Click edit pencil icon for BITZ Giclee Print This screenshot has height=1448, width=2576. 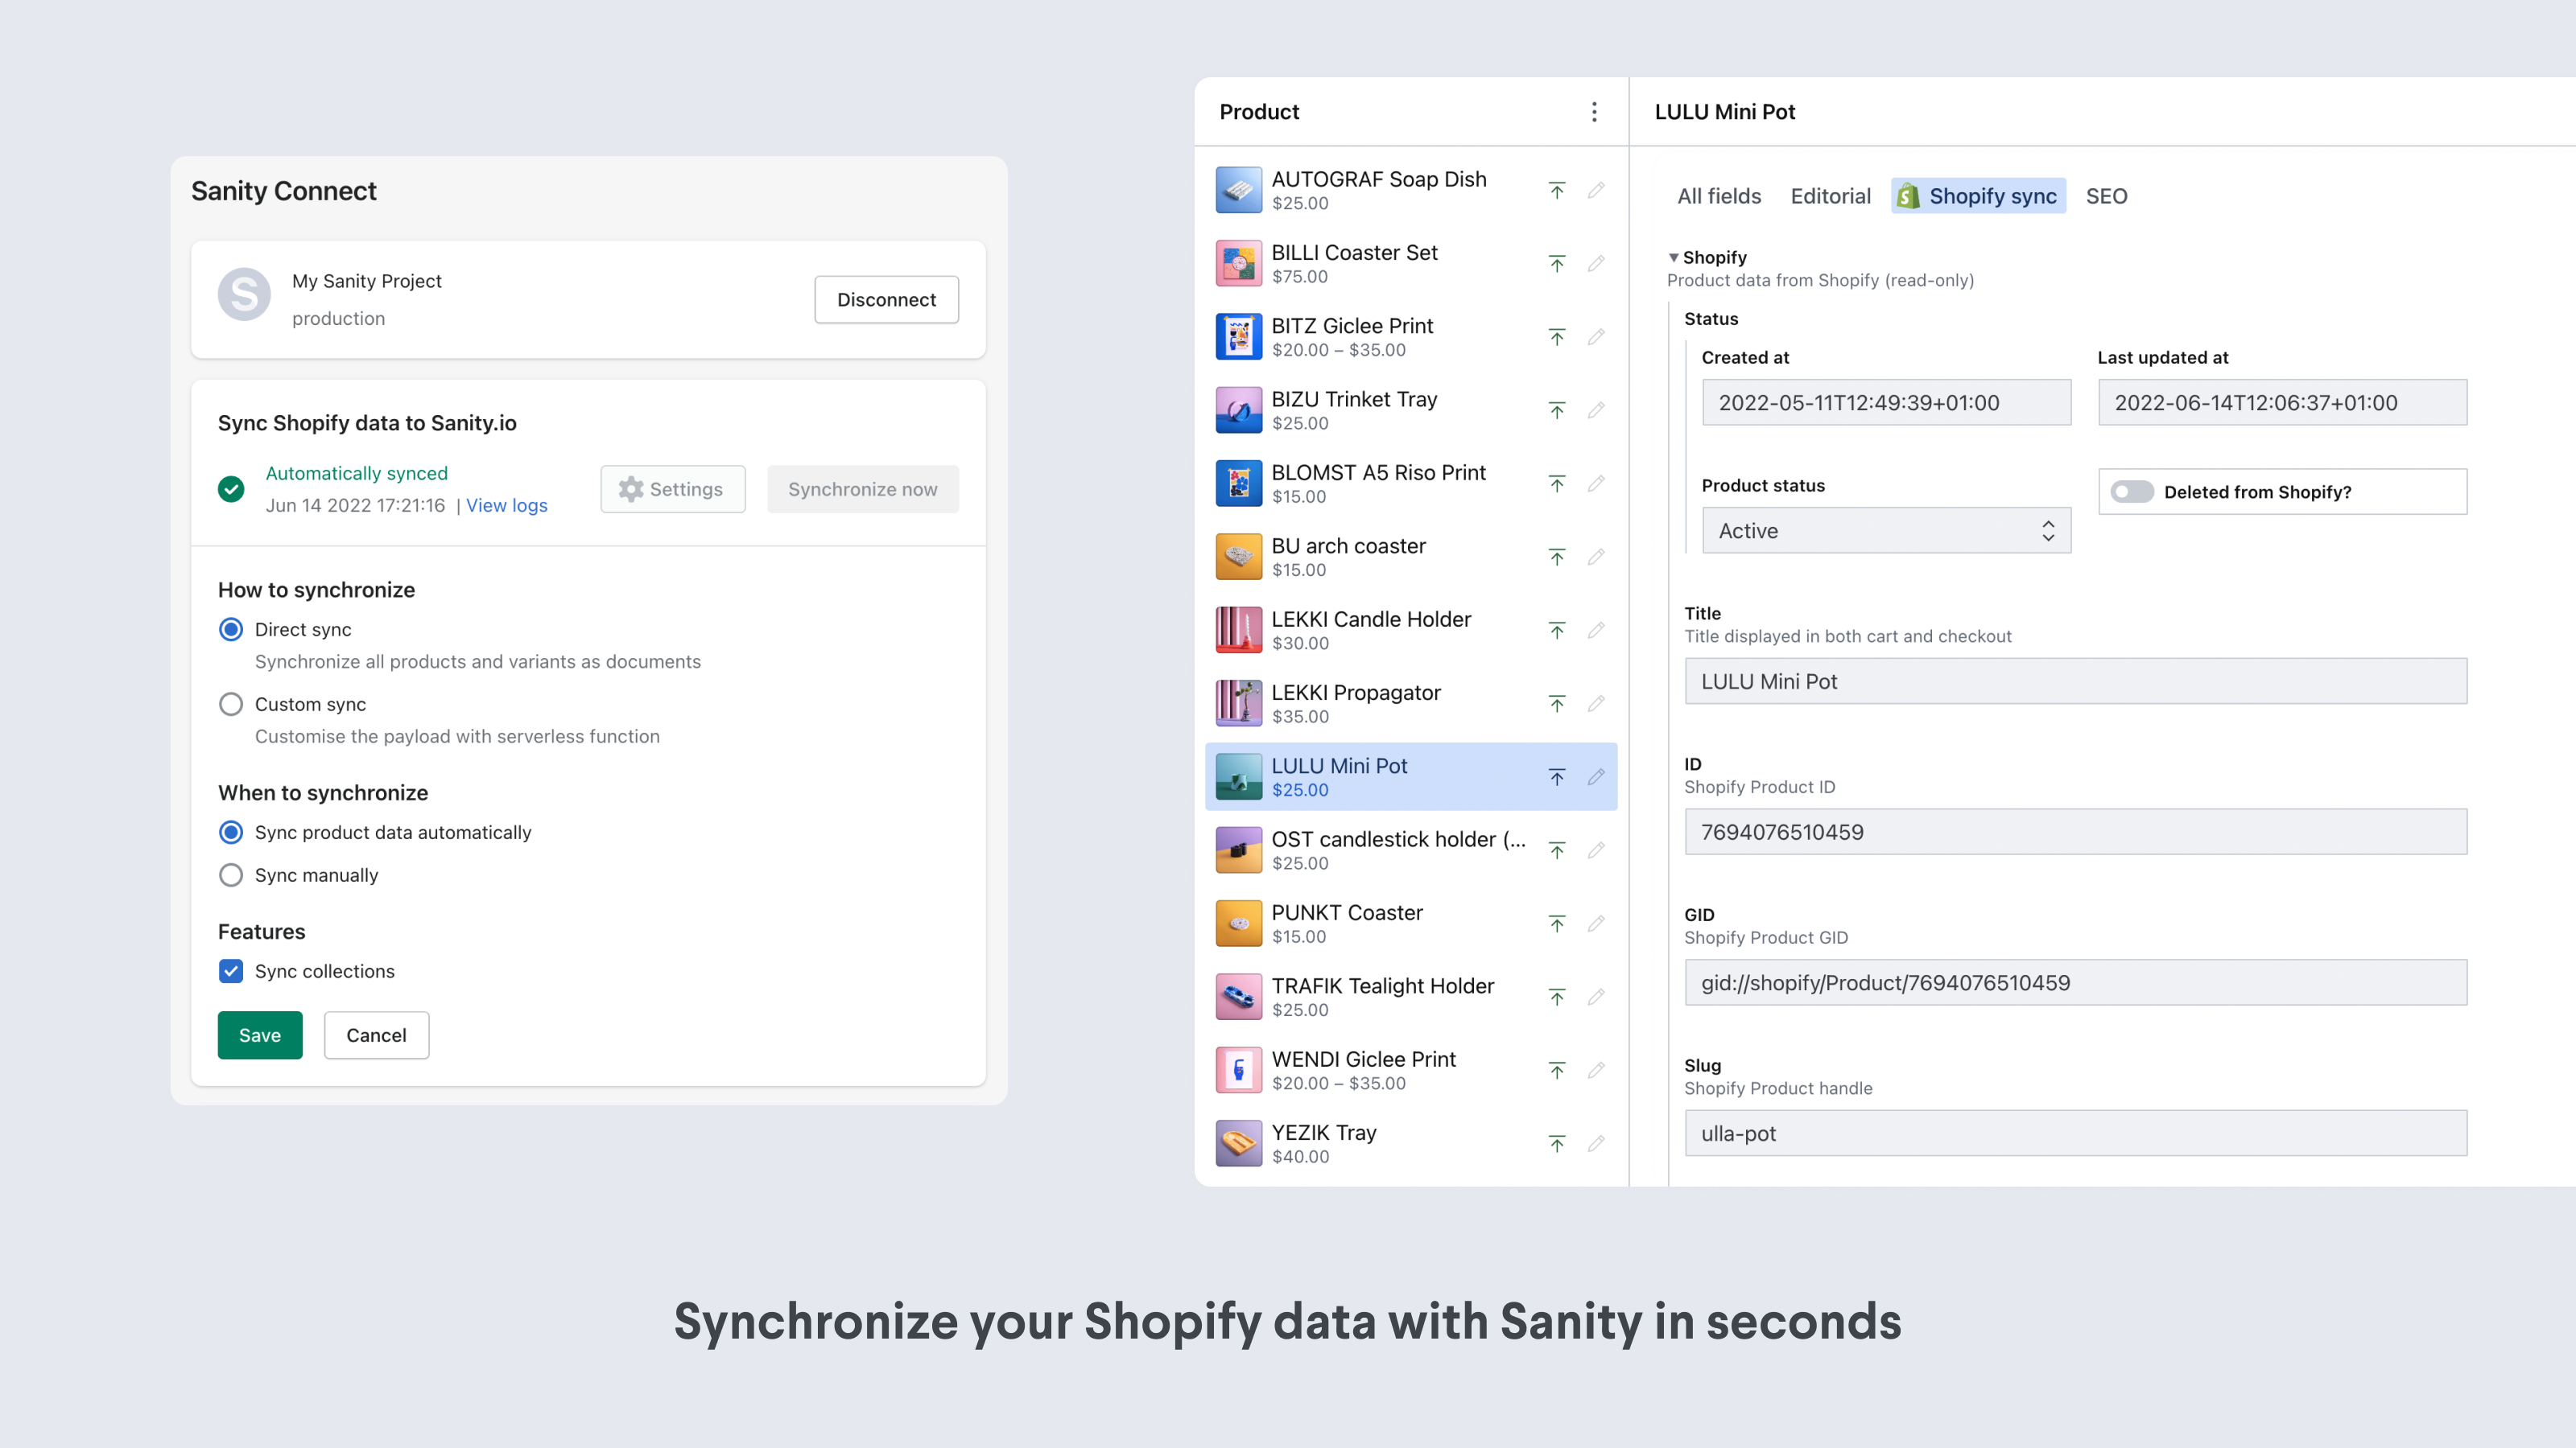tap(1596, 337)
